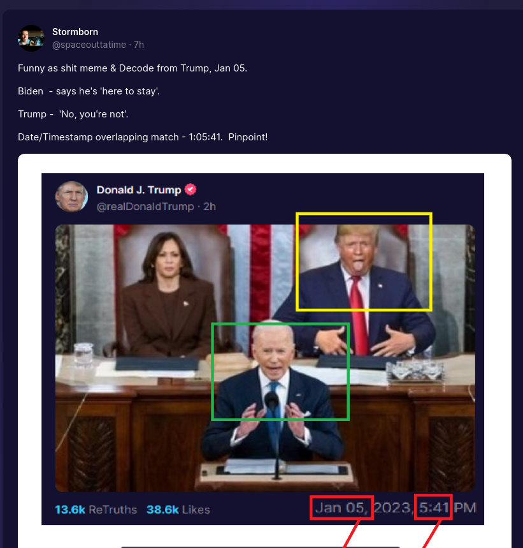The image size is (523, 548).
Task: Click the 2h timestamp in the embedded post
Action: click(210, 207)
